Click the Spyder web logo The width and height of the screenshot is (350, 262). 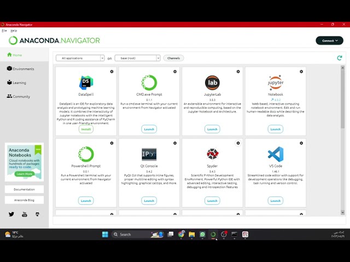[x=212, y=154]
